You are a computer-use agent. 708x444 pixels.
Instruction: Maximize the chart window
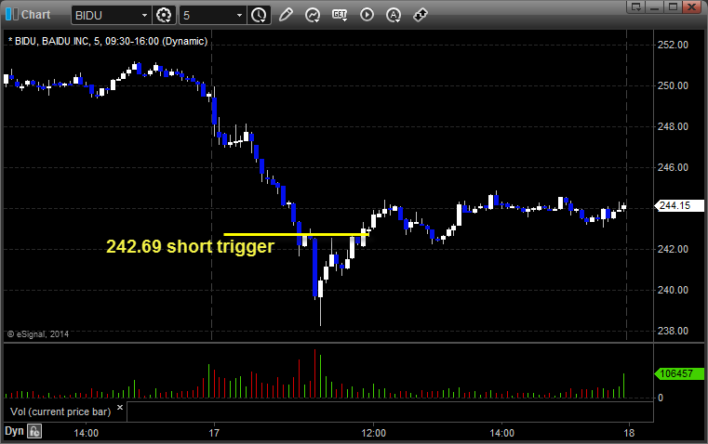[x=674, y=7]
